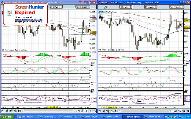191x119 pixels.
Task: Switch to IFX Markets taskbar item
Action: [69, 117]
